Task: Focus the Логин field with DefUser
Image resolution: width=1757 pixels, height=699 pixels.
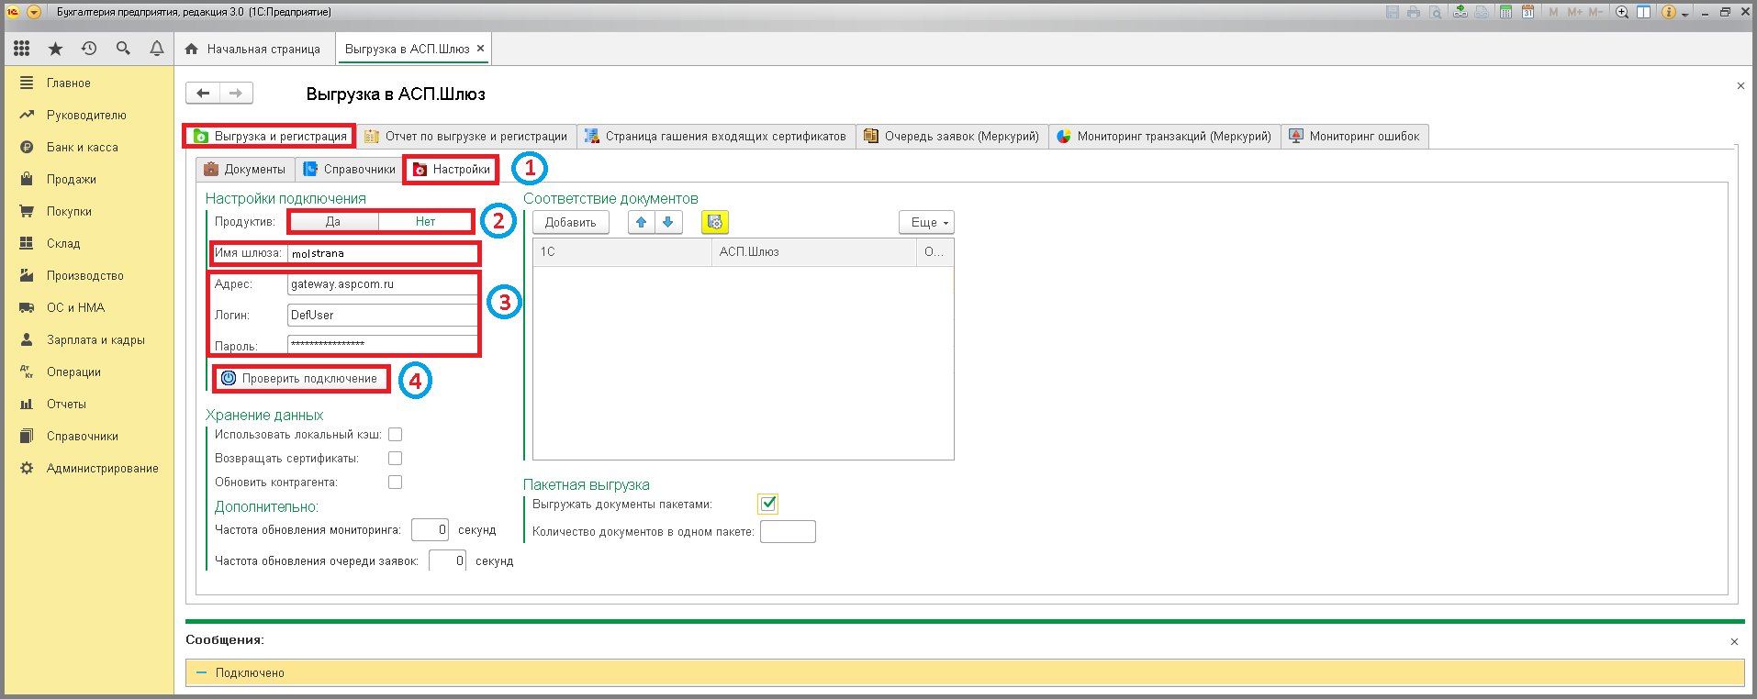Action: 383,315
